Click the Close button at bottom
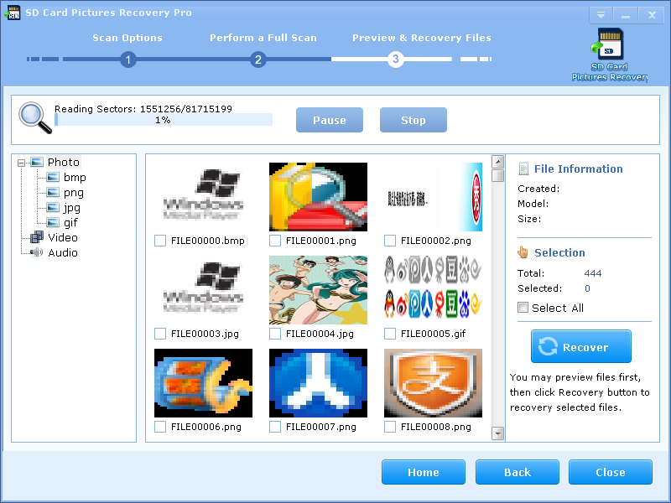 click(611, 472)
